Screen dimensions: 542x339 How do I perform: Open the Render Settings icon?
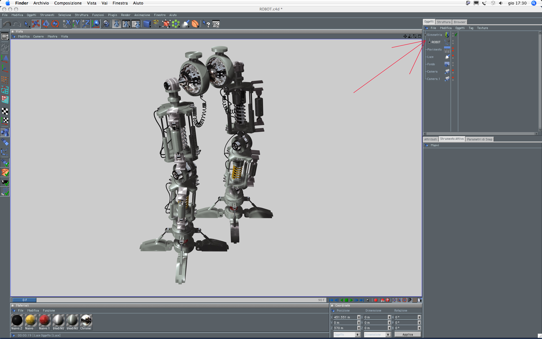pos(136,24)
